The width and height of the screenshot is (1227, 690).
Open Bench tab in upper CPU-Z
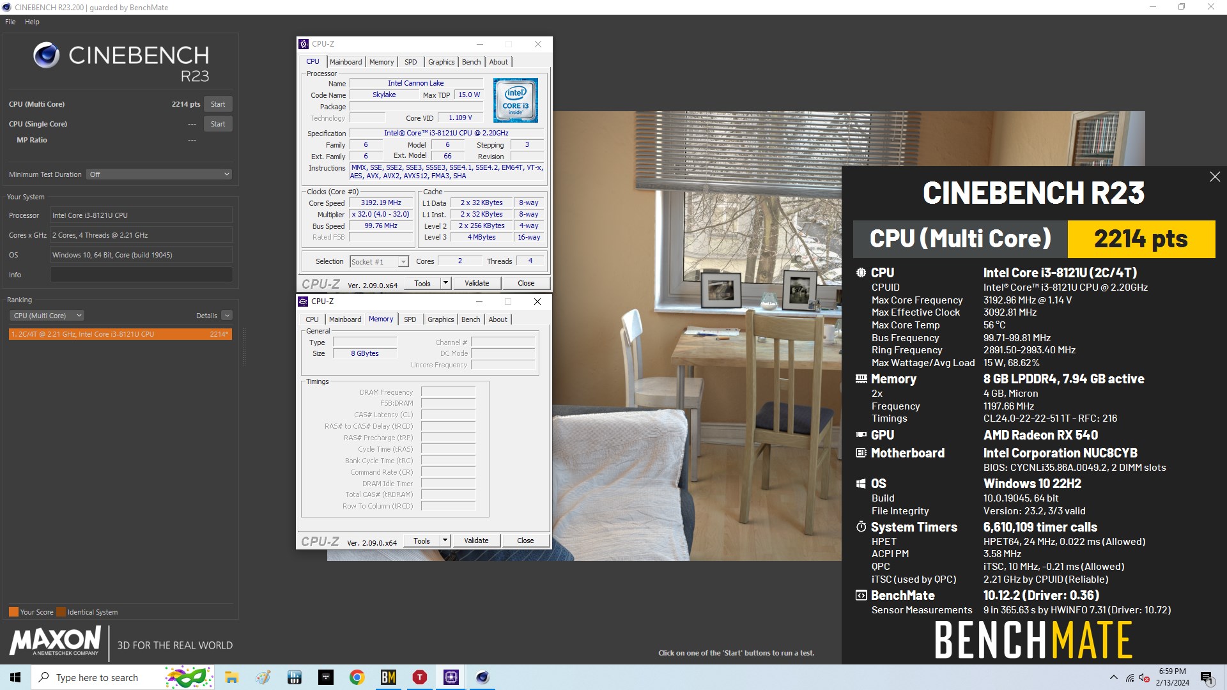click(x=471, y=62)
